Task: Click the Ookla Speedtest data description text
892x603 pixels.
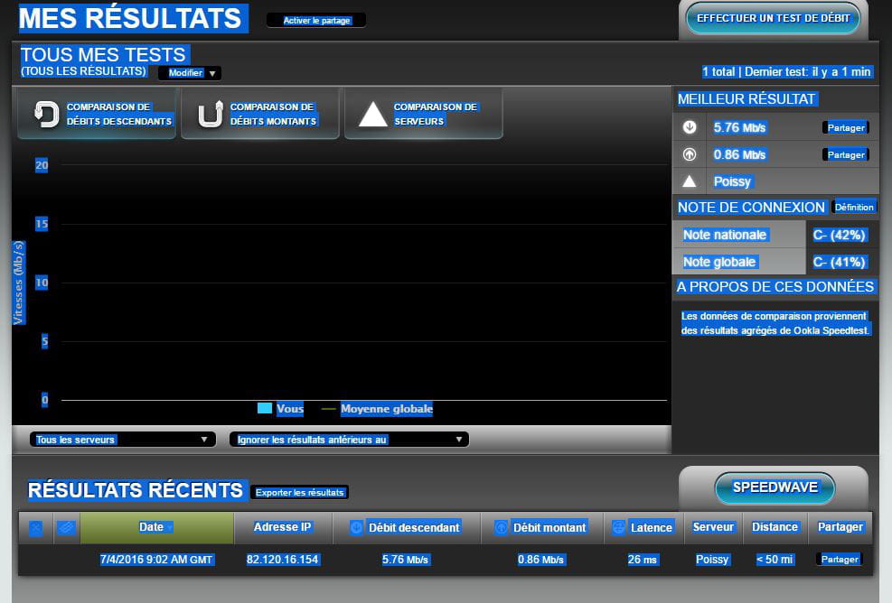Action: pos(775,323)
